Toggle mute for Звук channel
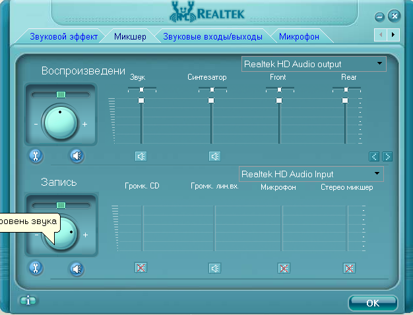Screen dimensions: 413x315 141,156
